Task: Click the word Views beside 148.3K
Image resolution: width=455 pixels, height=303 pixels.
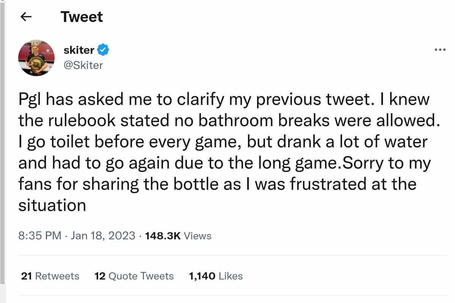Action: point(198,236)
